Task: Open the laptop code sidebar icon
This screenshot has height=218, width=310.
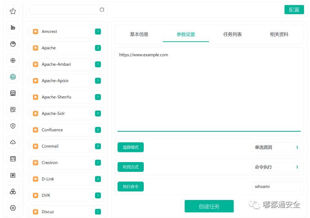Action: coord(13,93)
